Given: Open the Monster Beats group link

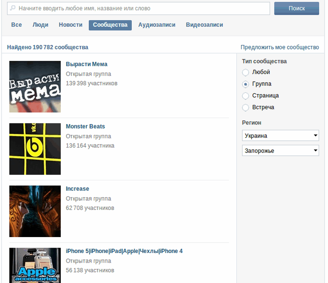Looking at the screenshot, I should pyautogui.click(x=85, y=126).
